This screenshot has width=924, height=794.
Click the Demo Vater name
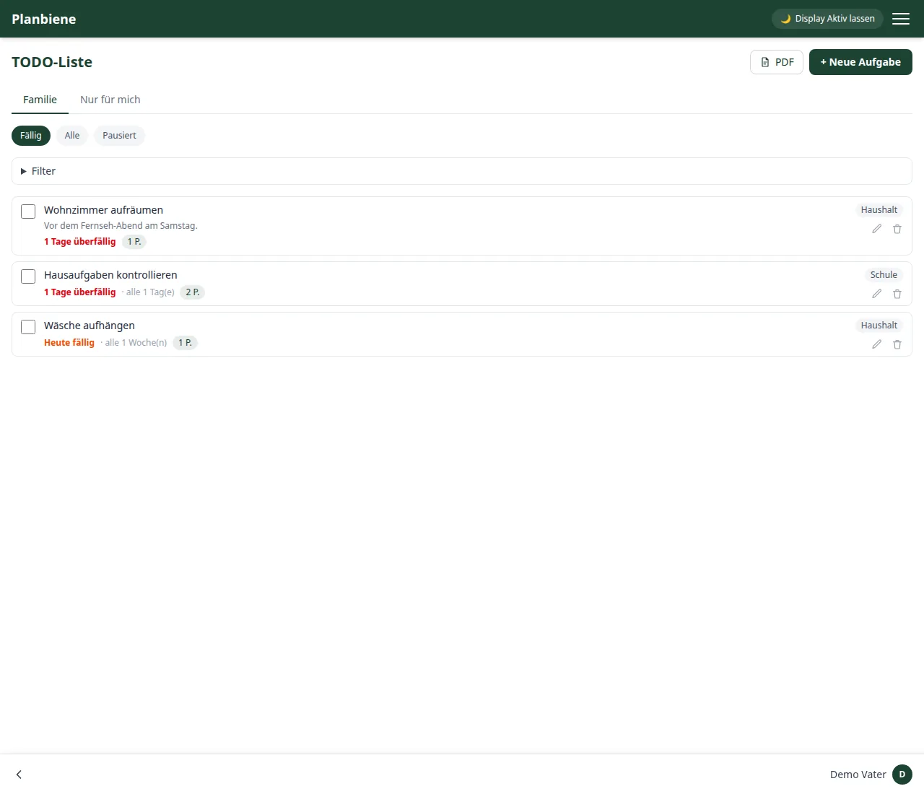858,775
